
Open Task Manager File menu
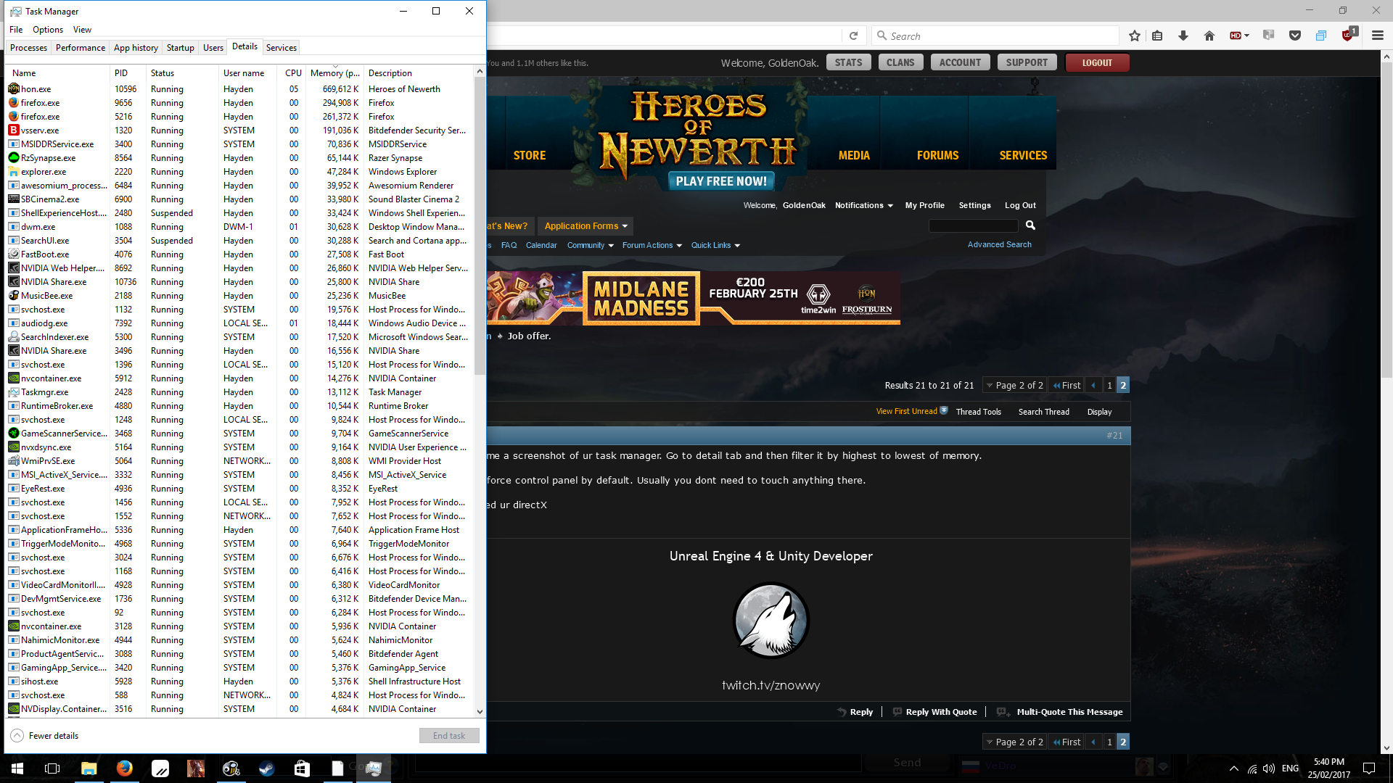(x=16, y=30)
